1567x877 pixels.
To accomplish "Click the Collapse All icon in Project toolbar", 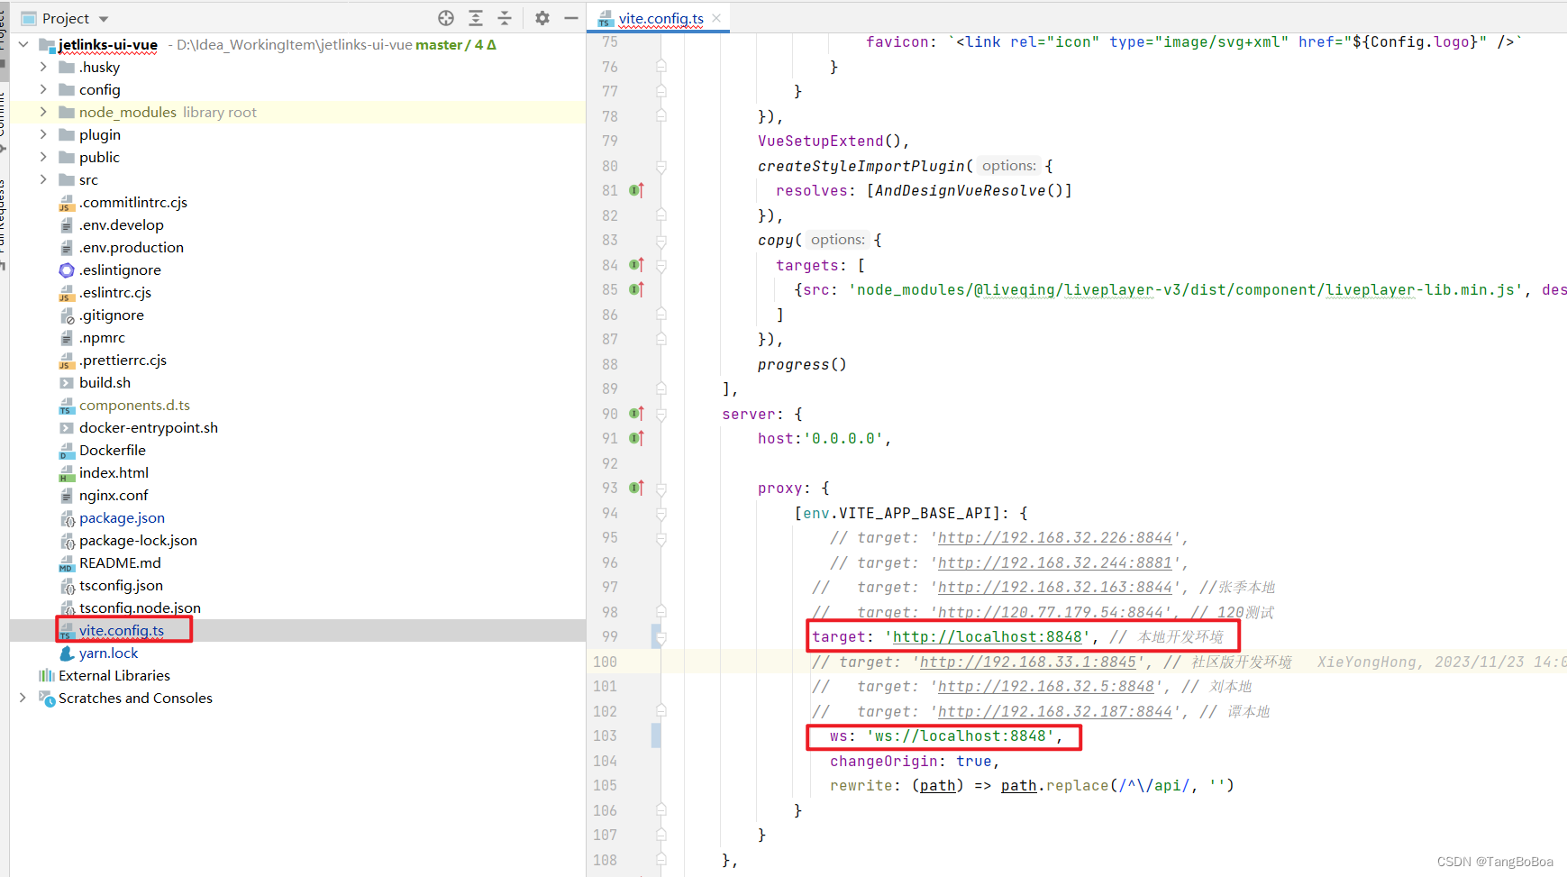I will point(505,18).
